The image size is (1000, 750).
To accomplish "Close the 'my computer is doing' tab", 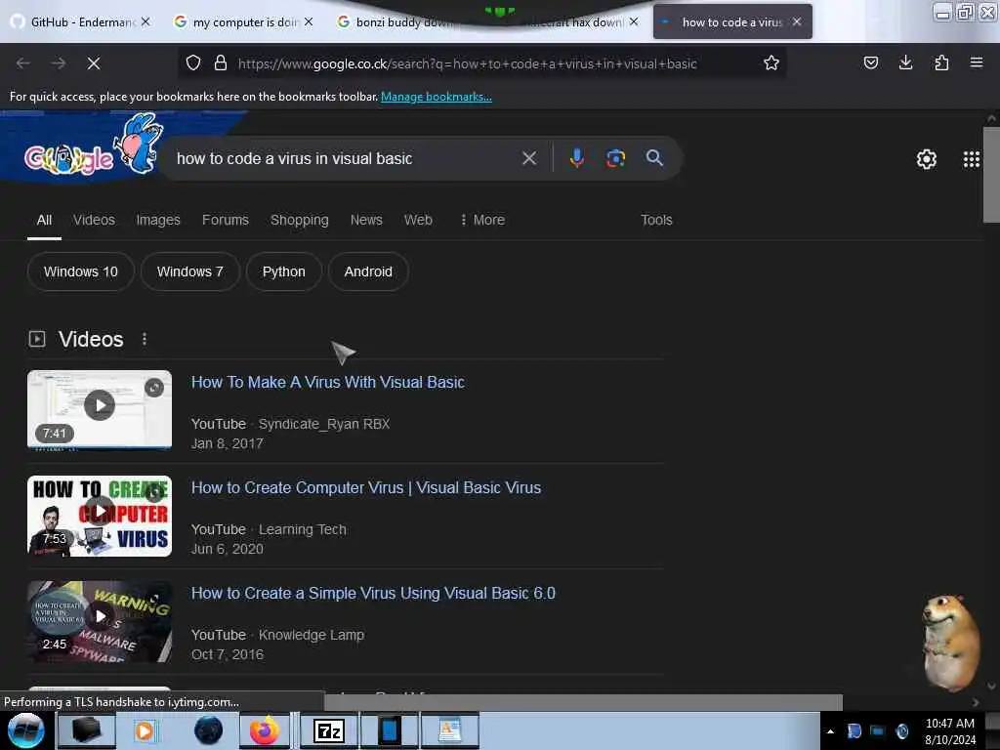I will (309, 21).
